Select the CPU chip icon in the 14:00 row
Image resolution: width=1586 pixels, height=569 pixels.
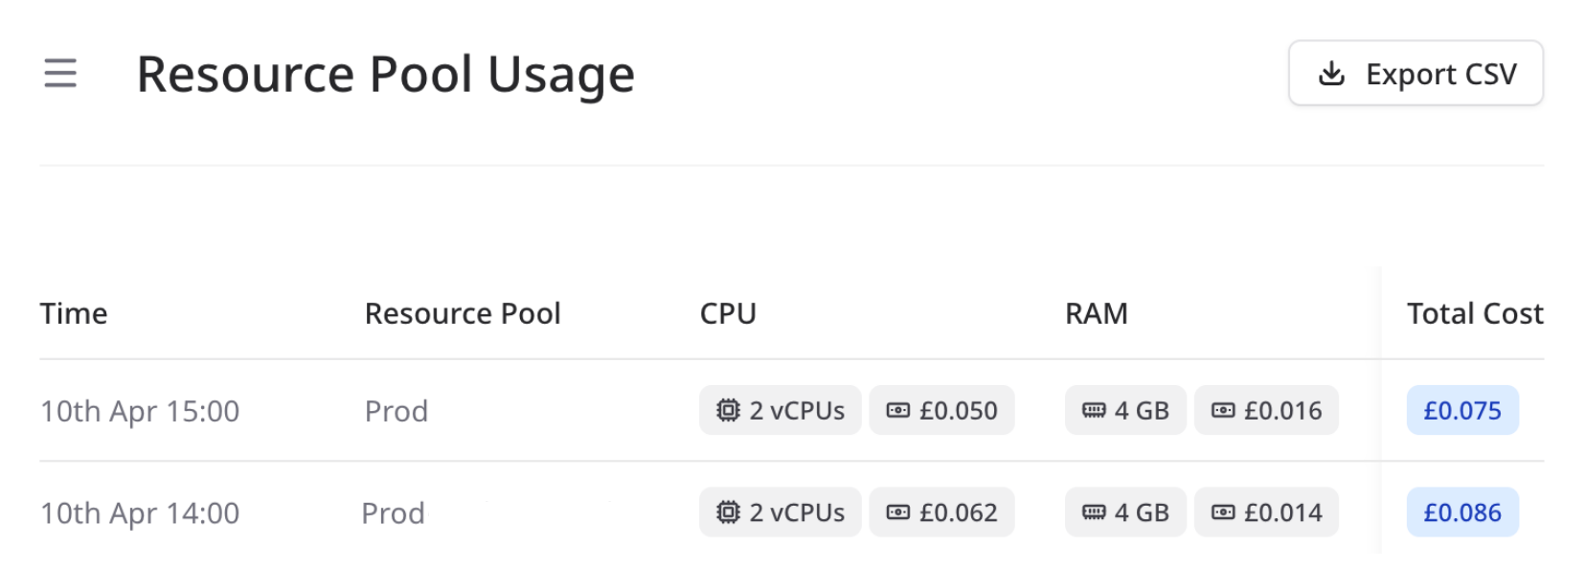729,512
